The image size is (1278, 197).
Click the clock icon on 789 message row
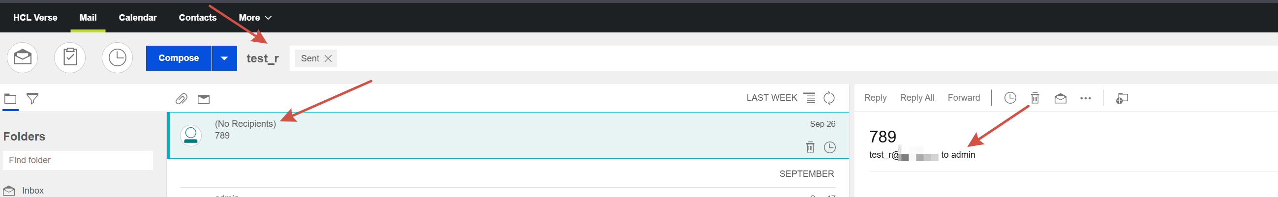829,147
